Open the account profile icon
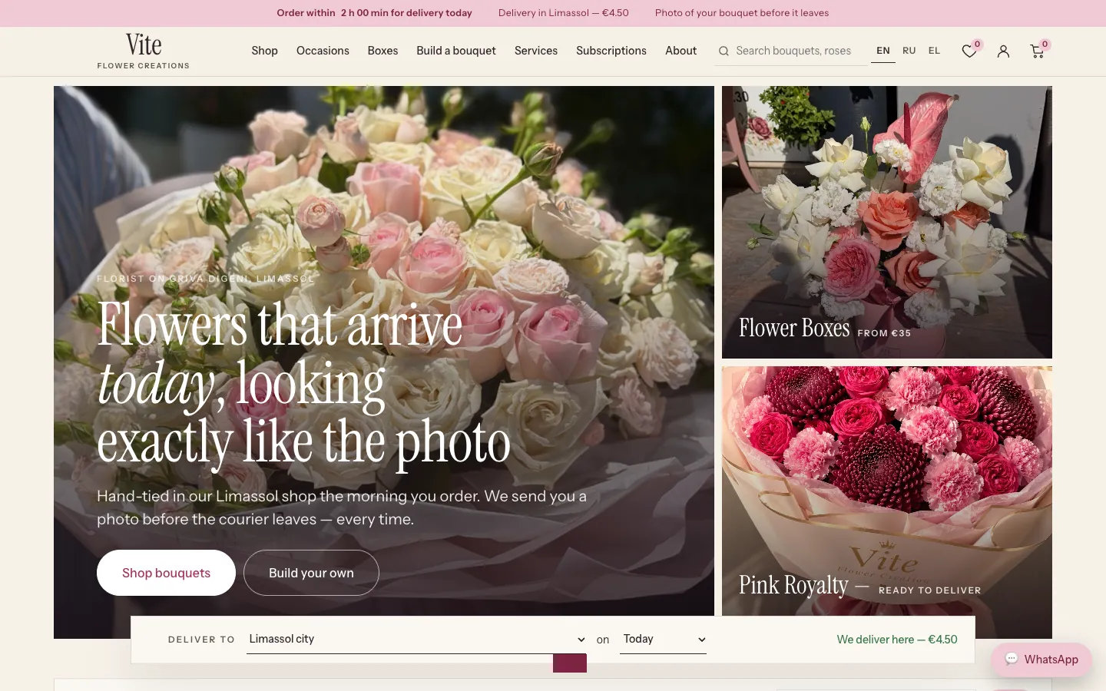The height and width of the screenshot is (691, 1106). tap(1003, 51)
